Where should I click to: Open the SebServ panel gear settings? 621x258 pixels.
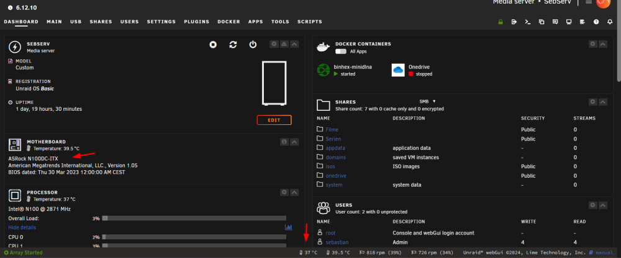(274, 44)
